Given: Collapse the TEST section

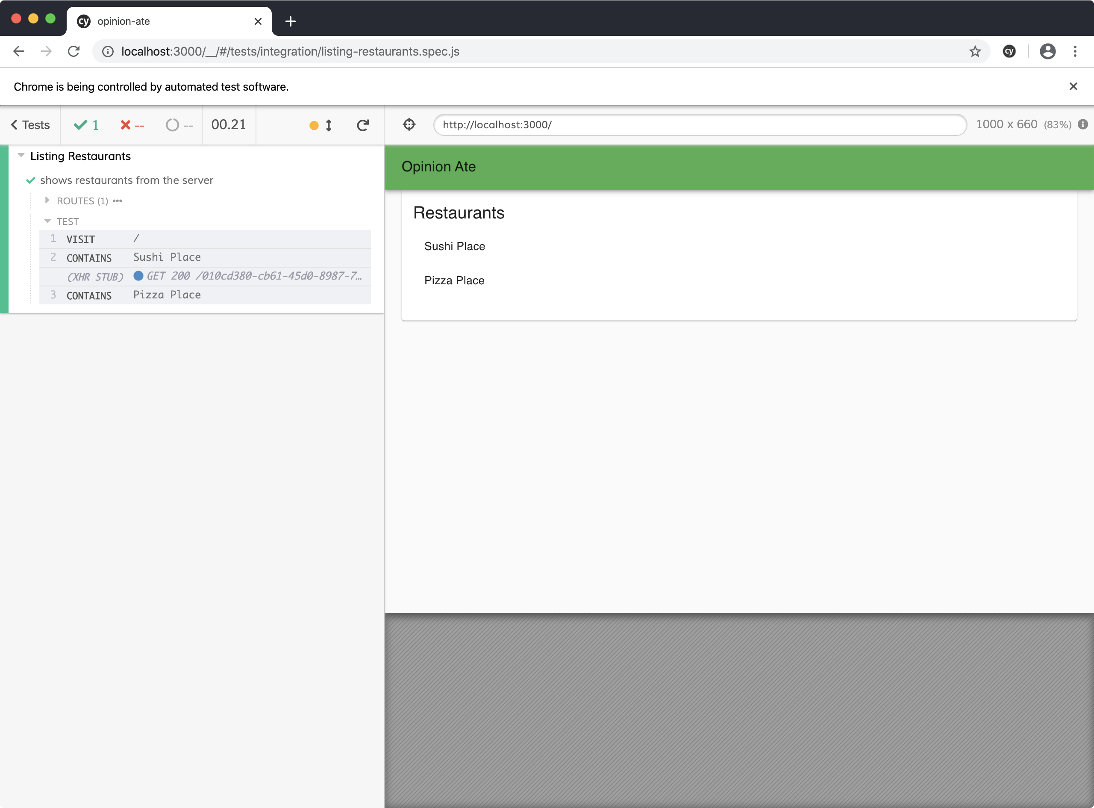Looking at the screenshot, I should pos(47,221).
